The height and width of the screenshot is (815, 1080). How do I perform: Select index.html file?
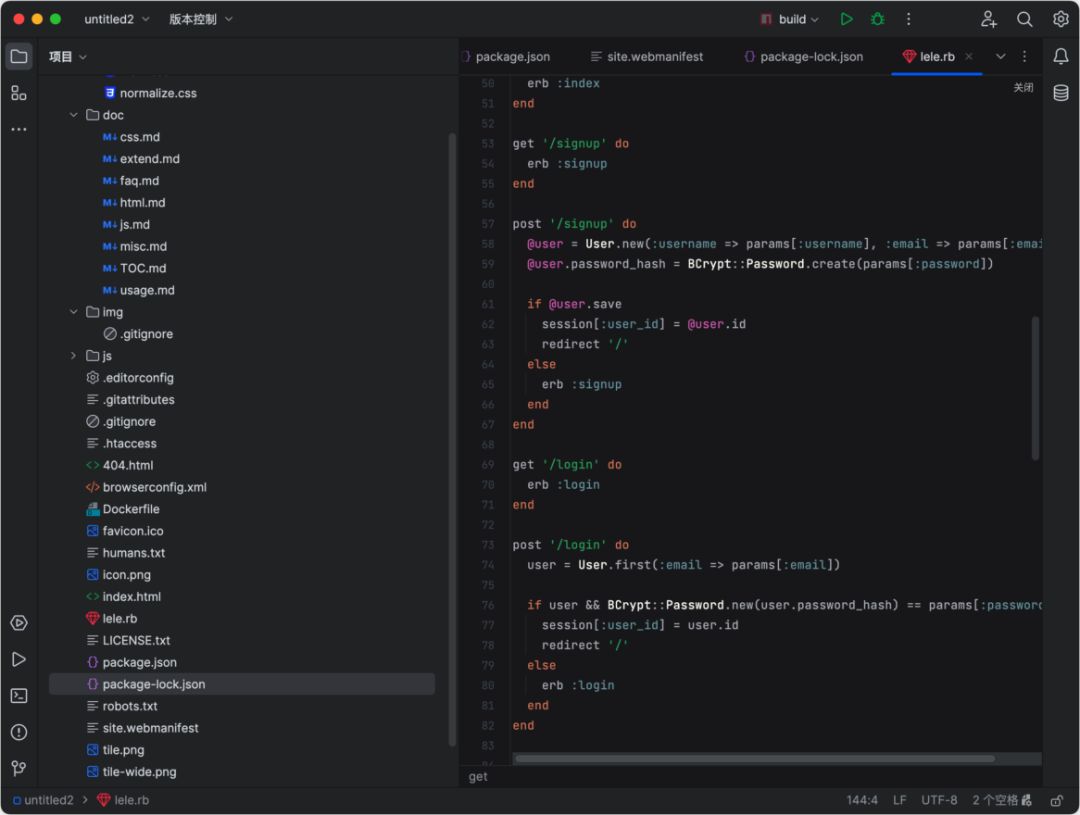click(123, 596)
